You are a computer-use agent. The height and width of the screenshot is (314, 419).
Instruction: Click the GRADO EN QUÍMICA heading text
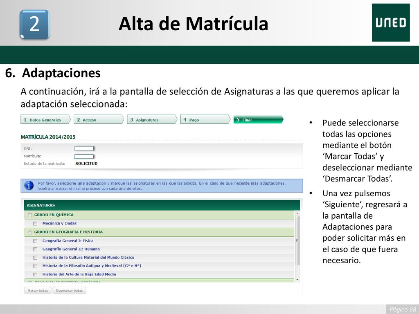[x=54, y=215]
